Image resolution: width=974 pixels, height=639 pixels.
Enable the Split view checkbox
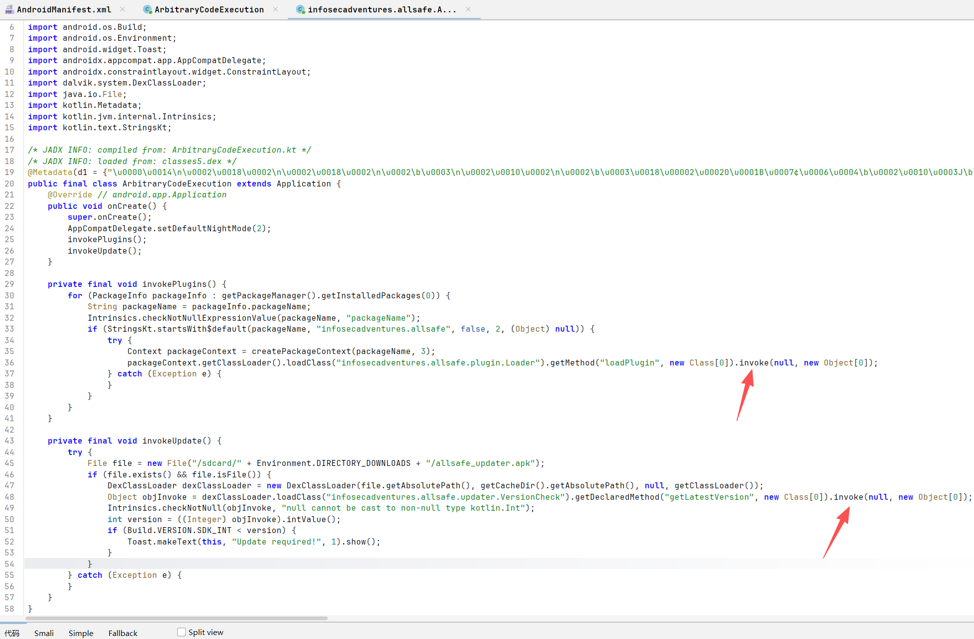pyautogui.click(x=182, y=632)
